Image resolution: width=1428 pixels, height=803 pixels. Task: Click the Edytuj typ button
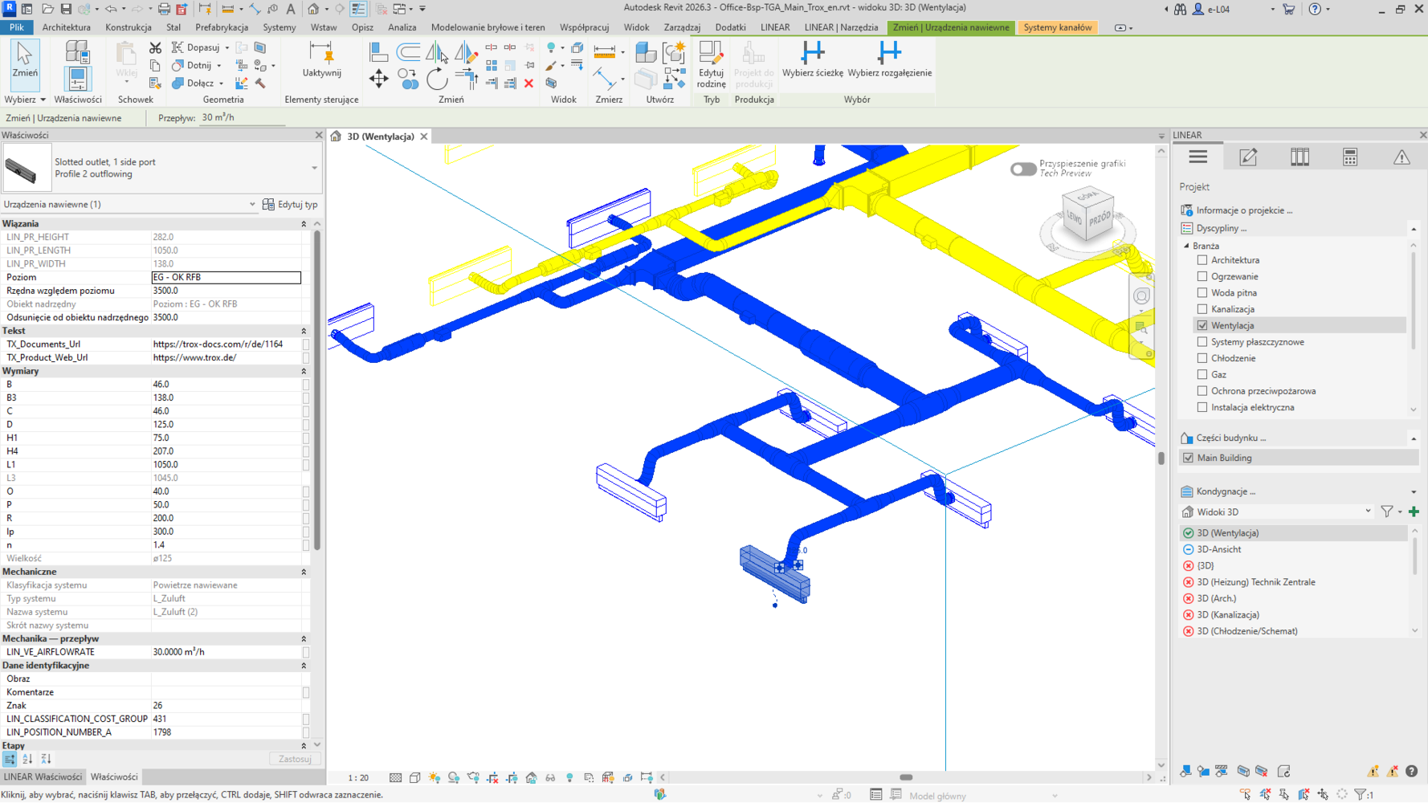(x=291, y=205)
